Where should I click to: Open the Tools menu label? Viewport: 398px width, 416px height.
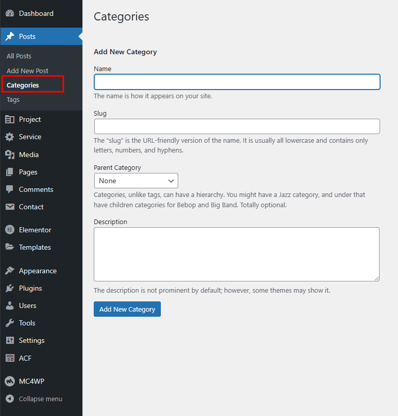(27, 323)
